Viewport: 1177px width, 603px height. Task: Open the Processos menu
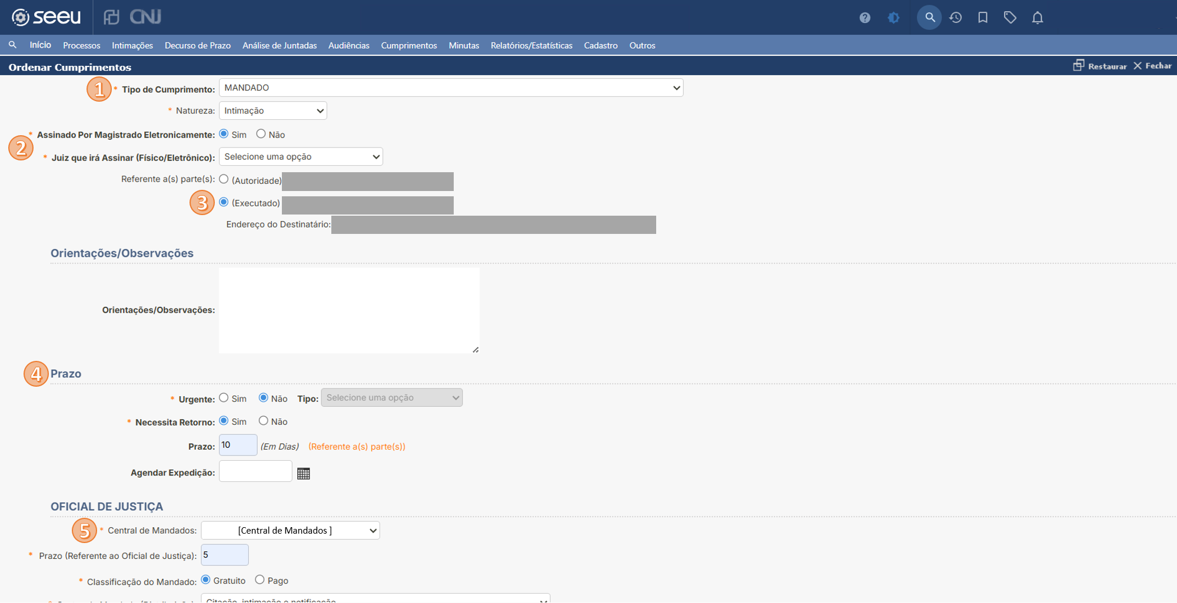[x=82, y=45]
